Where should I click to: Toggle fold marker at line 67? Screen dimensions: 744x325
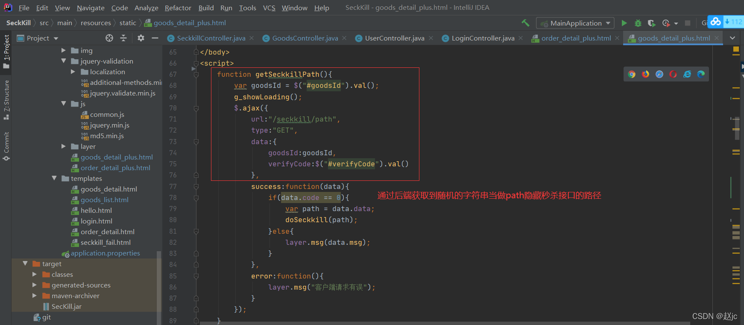click(196, 75)
